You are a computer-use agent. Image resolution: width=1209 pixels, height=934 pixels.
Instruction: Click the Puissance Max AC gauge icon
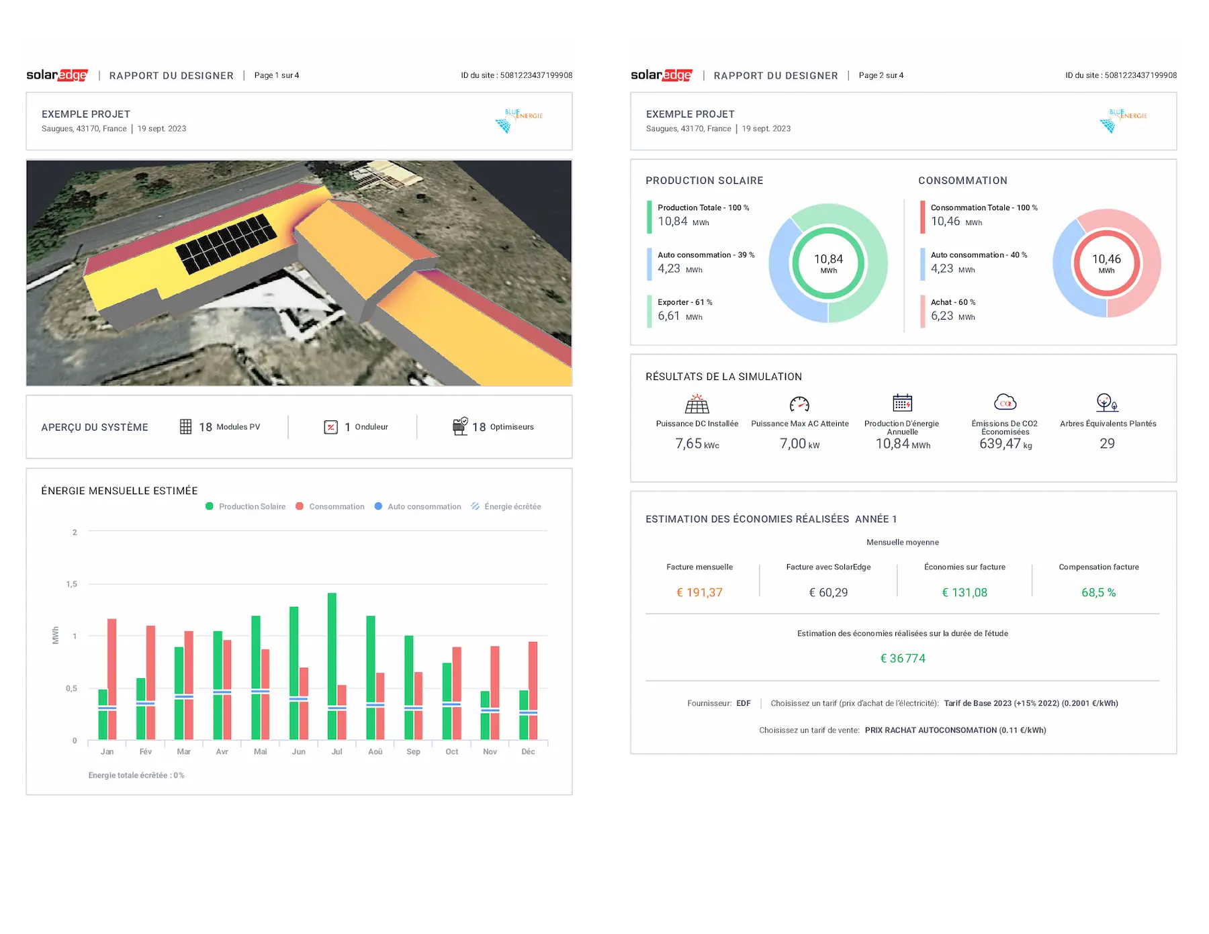click(799, 404)
